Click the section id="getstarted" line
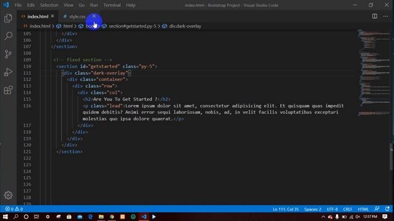 (107, 66)
